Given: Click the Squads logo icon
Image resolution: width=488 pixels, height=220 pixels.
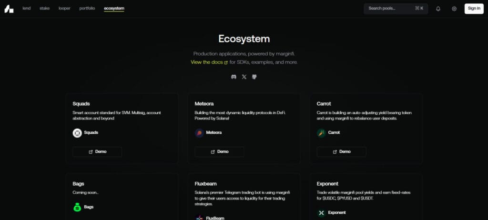Looking at the screenshot, I should pyautogui.click(x=77, y=133).
